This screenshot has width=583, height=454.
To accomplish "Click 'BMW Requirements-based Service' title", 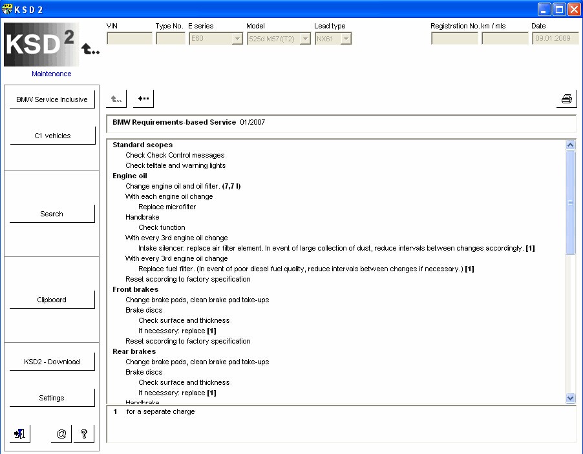I will tap(174, 122).
